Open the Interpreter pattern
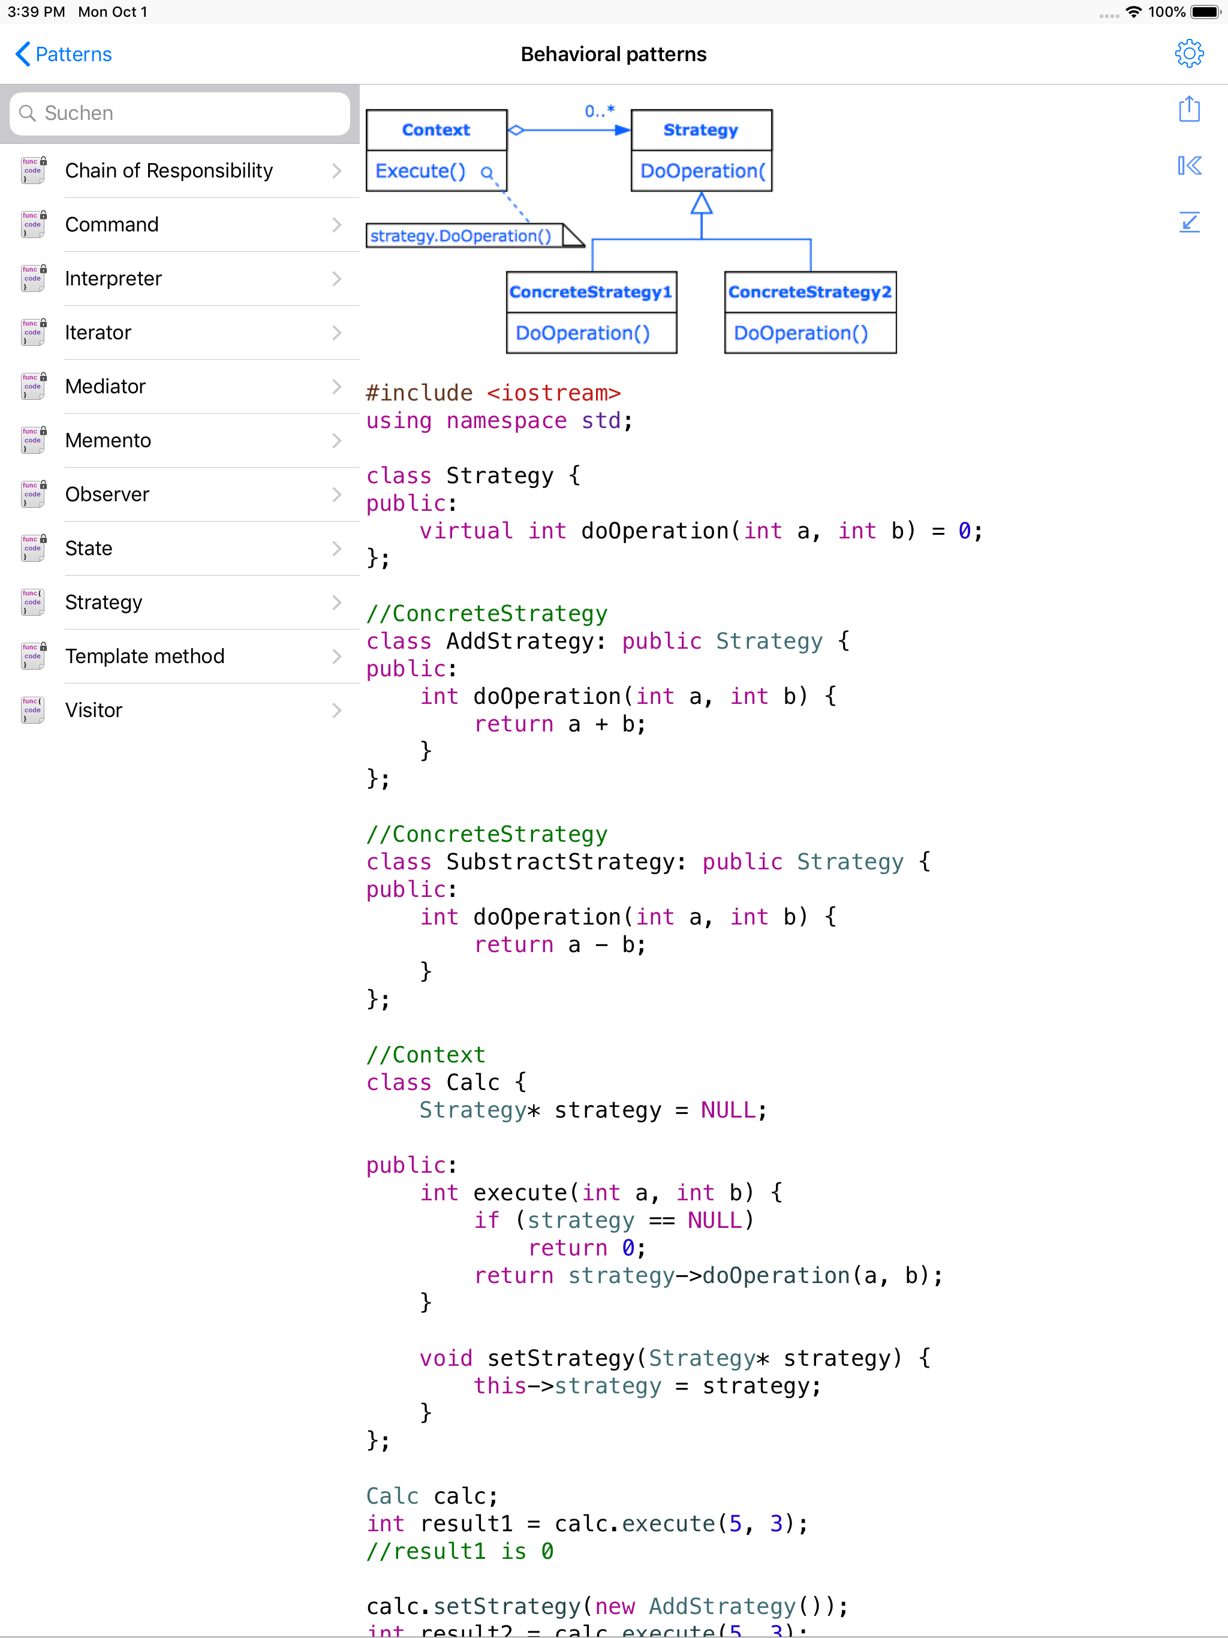This screenshot has height=1638, width=1228. (x=180, y=279)
